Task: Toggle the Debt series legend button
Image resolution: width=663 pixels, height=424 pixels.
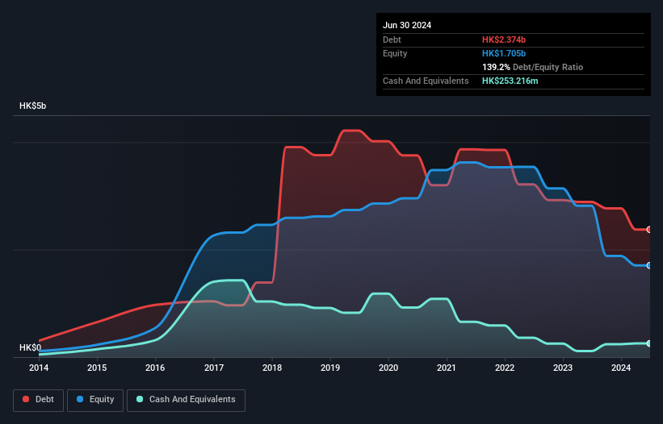Action: click(39, 400)
